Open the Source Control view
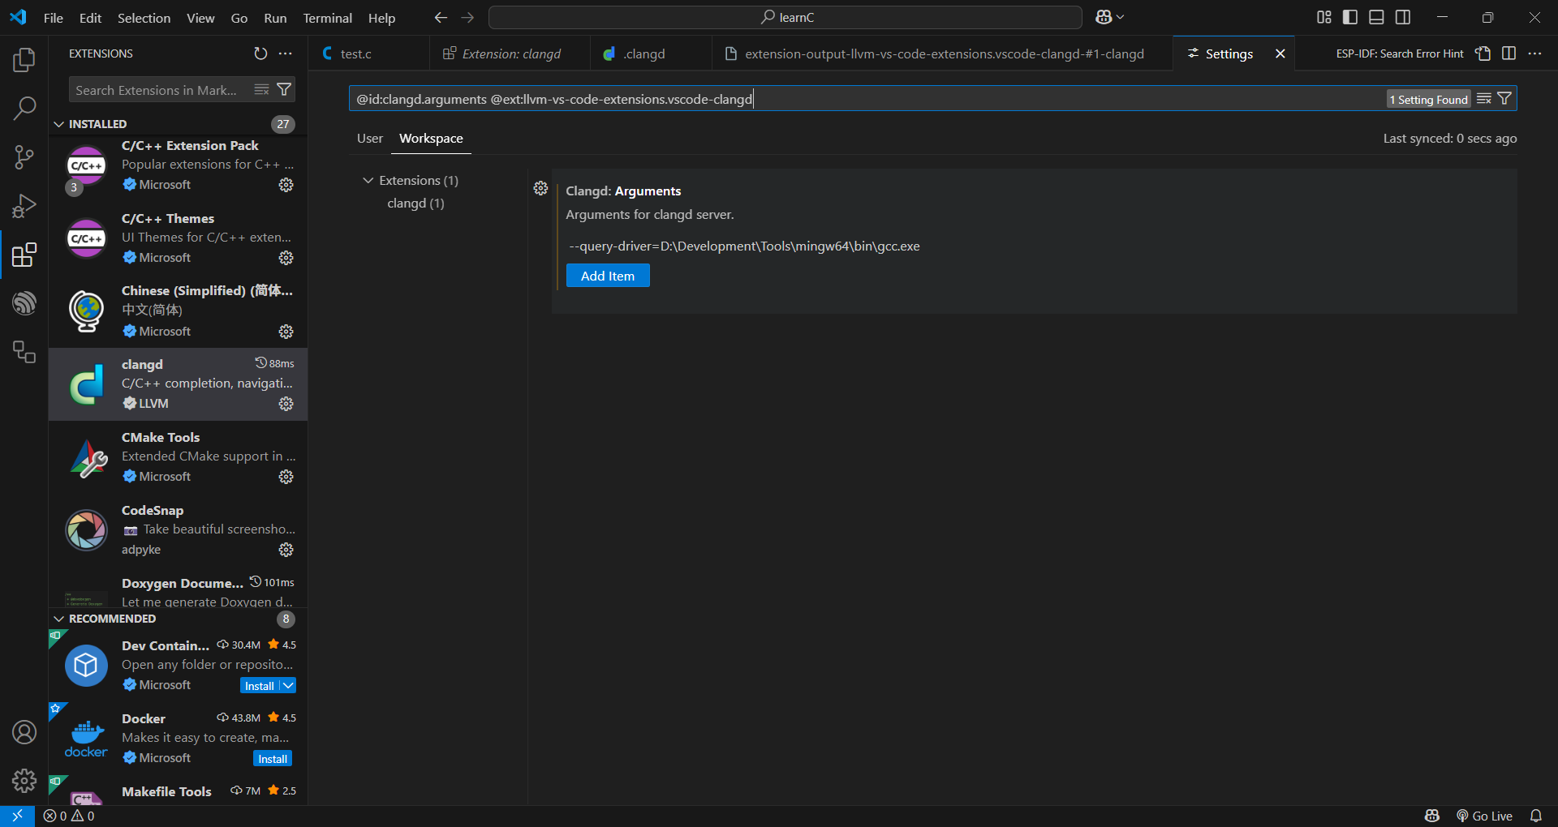Image resolution: width=1558 pixels, height=827 pixels. [24, 157]
